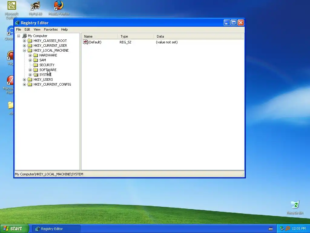Image resolution: width=310 pixels, height=233 pixels.
Task: Click the status bar registry path
Action: 49,174
